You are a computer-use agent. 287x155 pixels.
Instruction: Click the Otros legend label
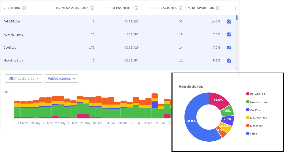coord(253,134)
